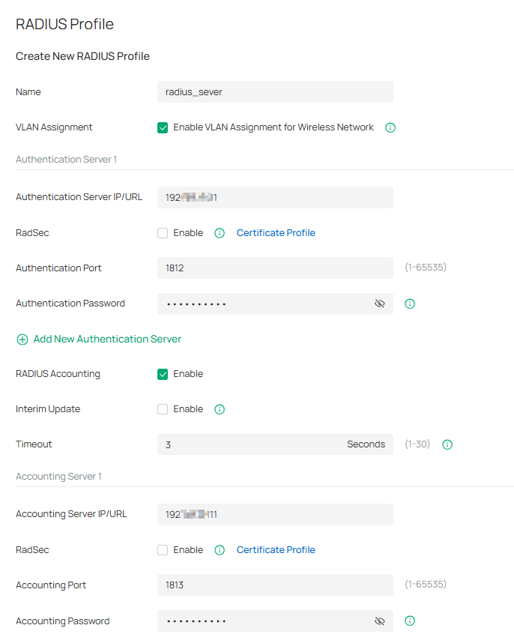Click Add New Authentication Server link
Viewport: 514px width, 643px height.
pyautogui.click(x=107, y=339)
